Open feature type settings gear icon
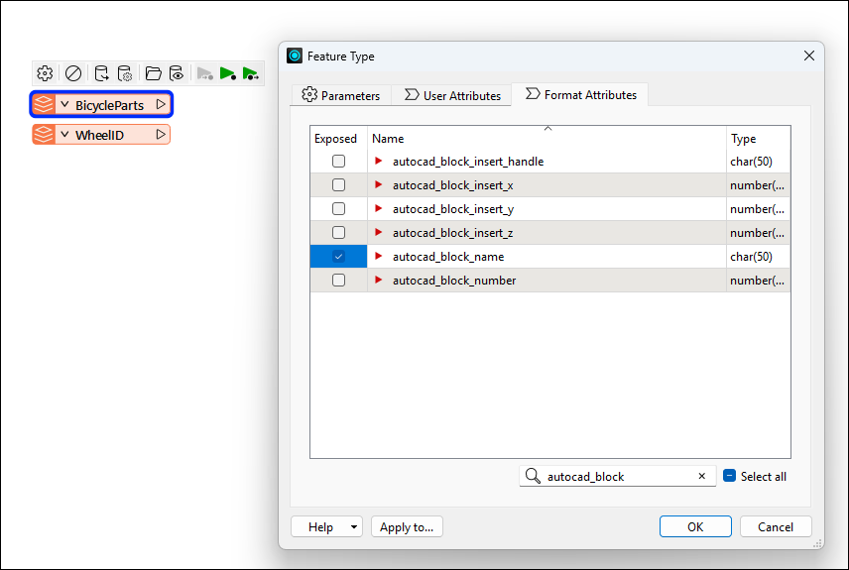The image size is (849, 570). pyautogui.click(x=45, y=73)
